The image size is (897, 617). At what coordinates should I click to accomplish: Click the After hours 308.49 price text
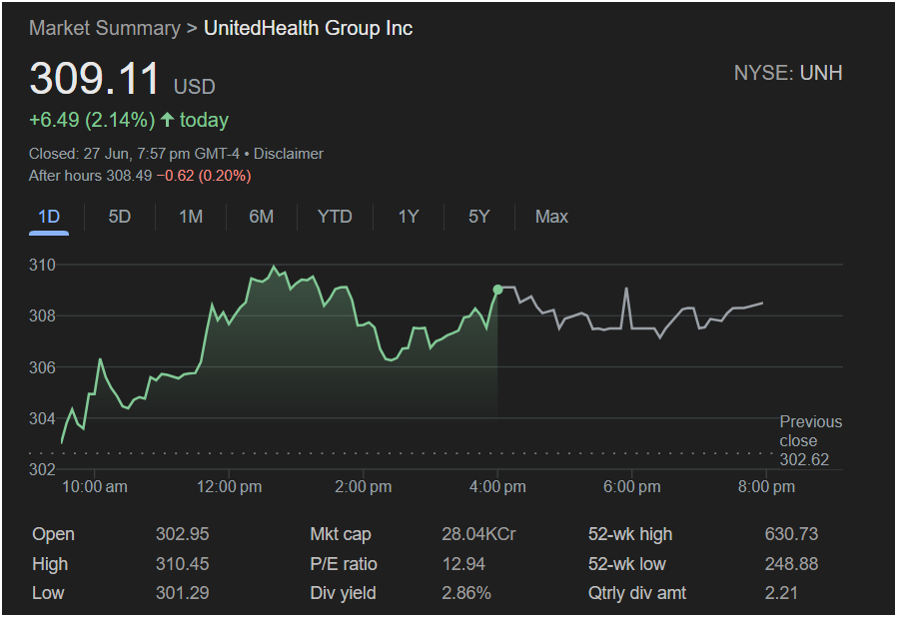pos(90,176)
